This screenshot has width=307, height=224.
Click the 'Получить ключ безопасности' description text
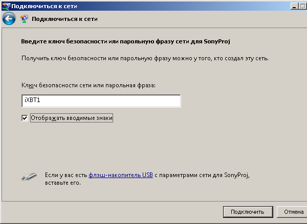point(145,58)
